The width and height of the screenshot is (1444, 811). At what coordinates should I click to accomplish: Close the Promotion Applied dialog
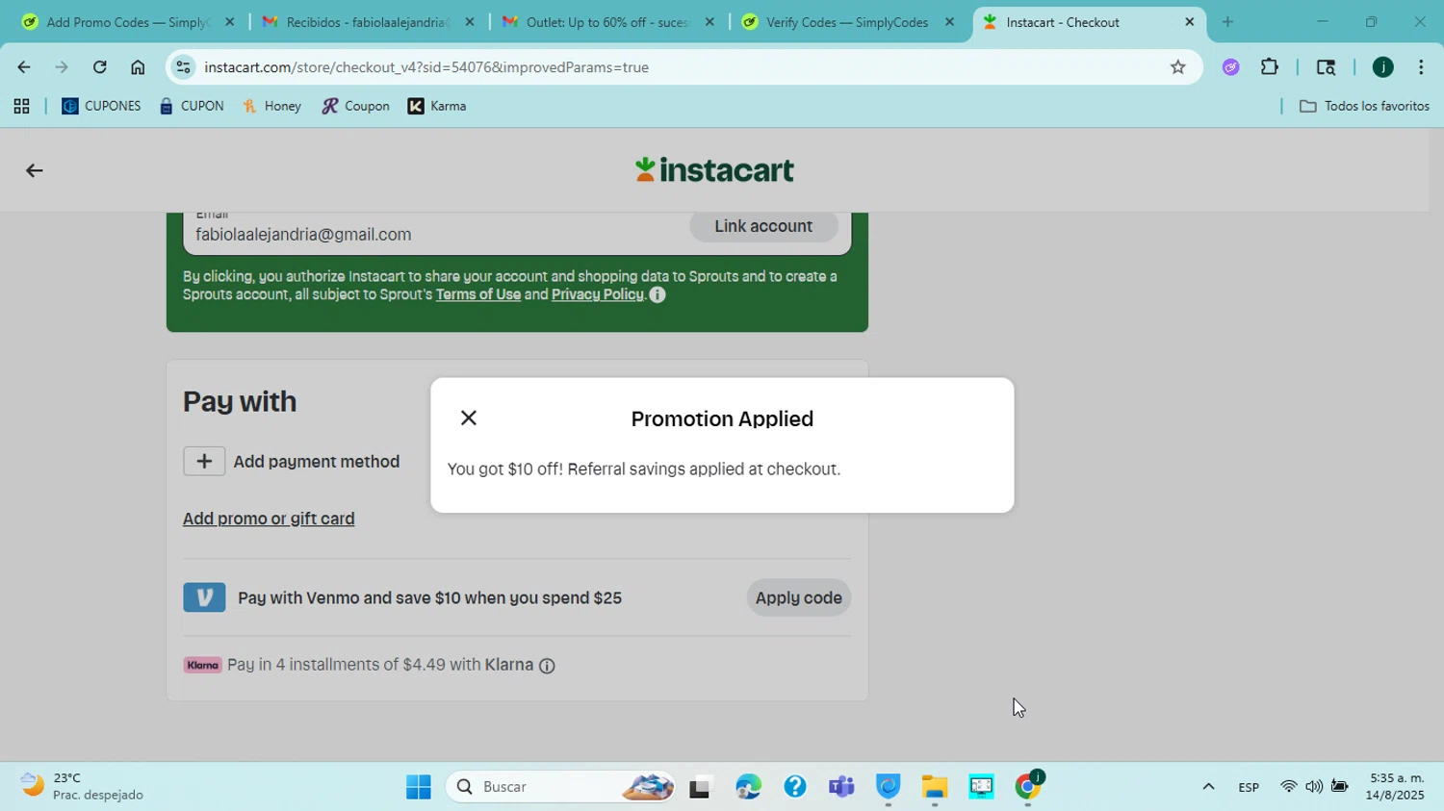[469, 418]
